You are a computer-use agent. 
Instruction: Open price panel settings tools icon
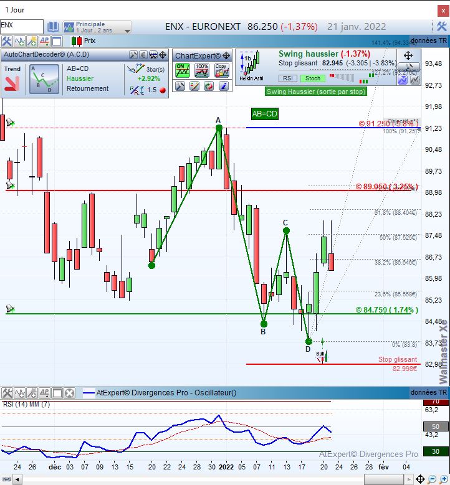6,41
